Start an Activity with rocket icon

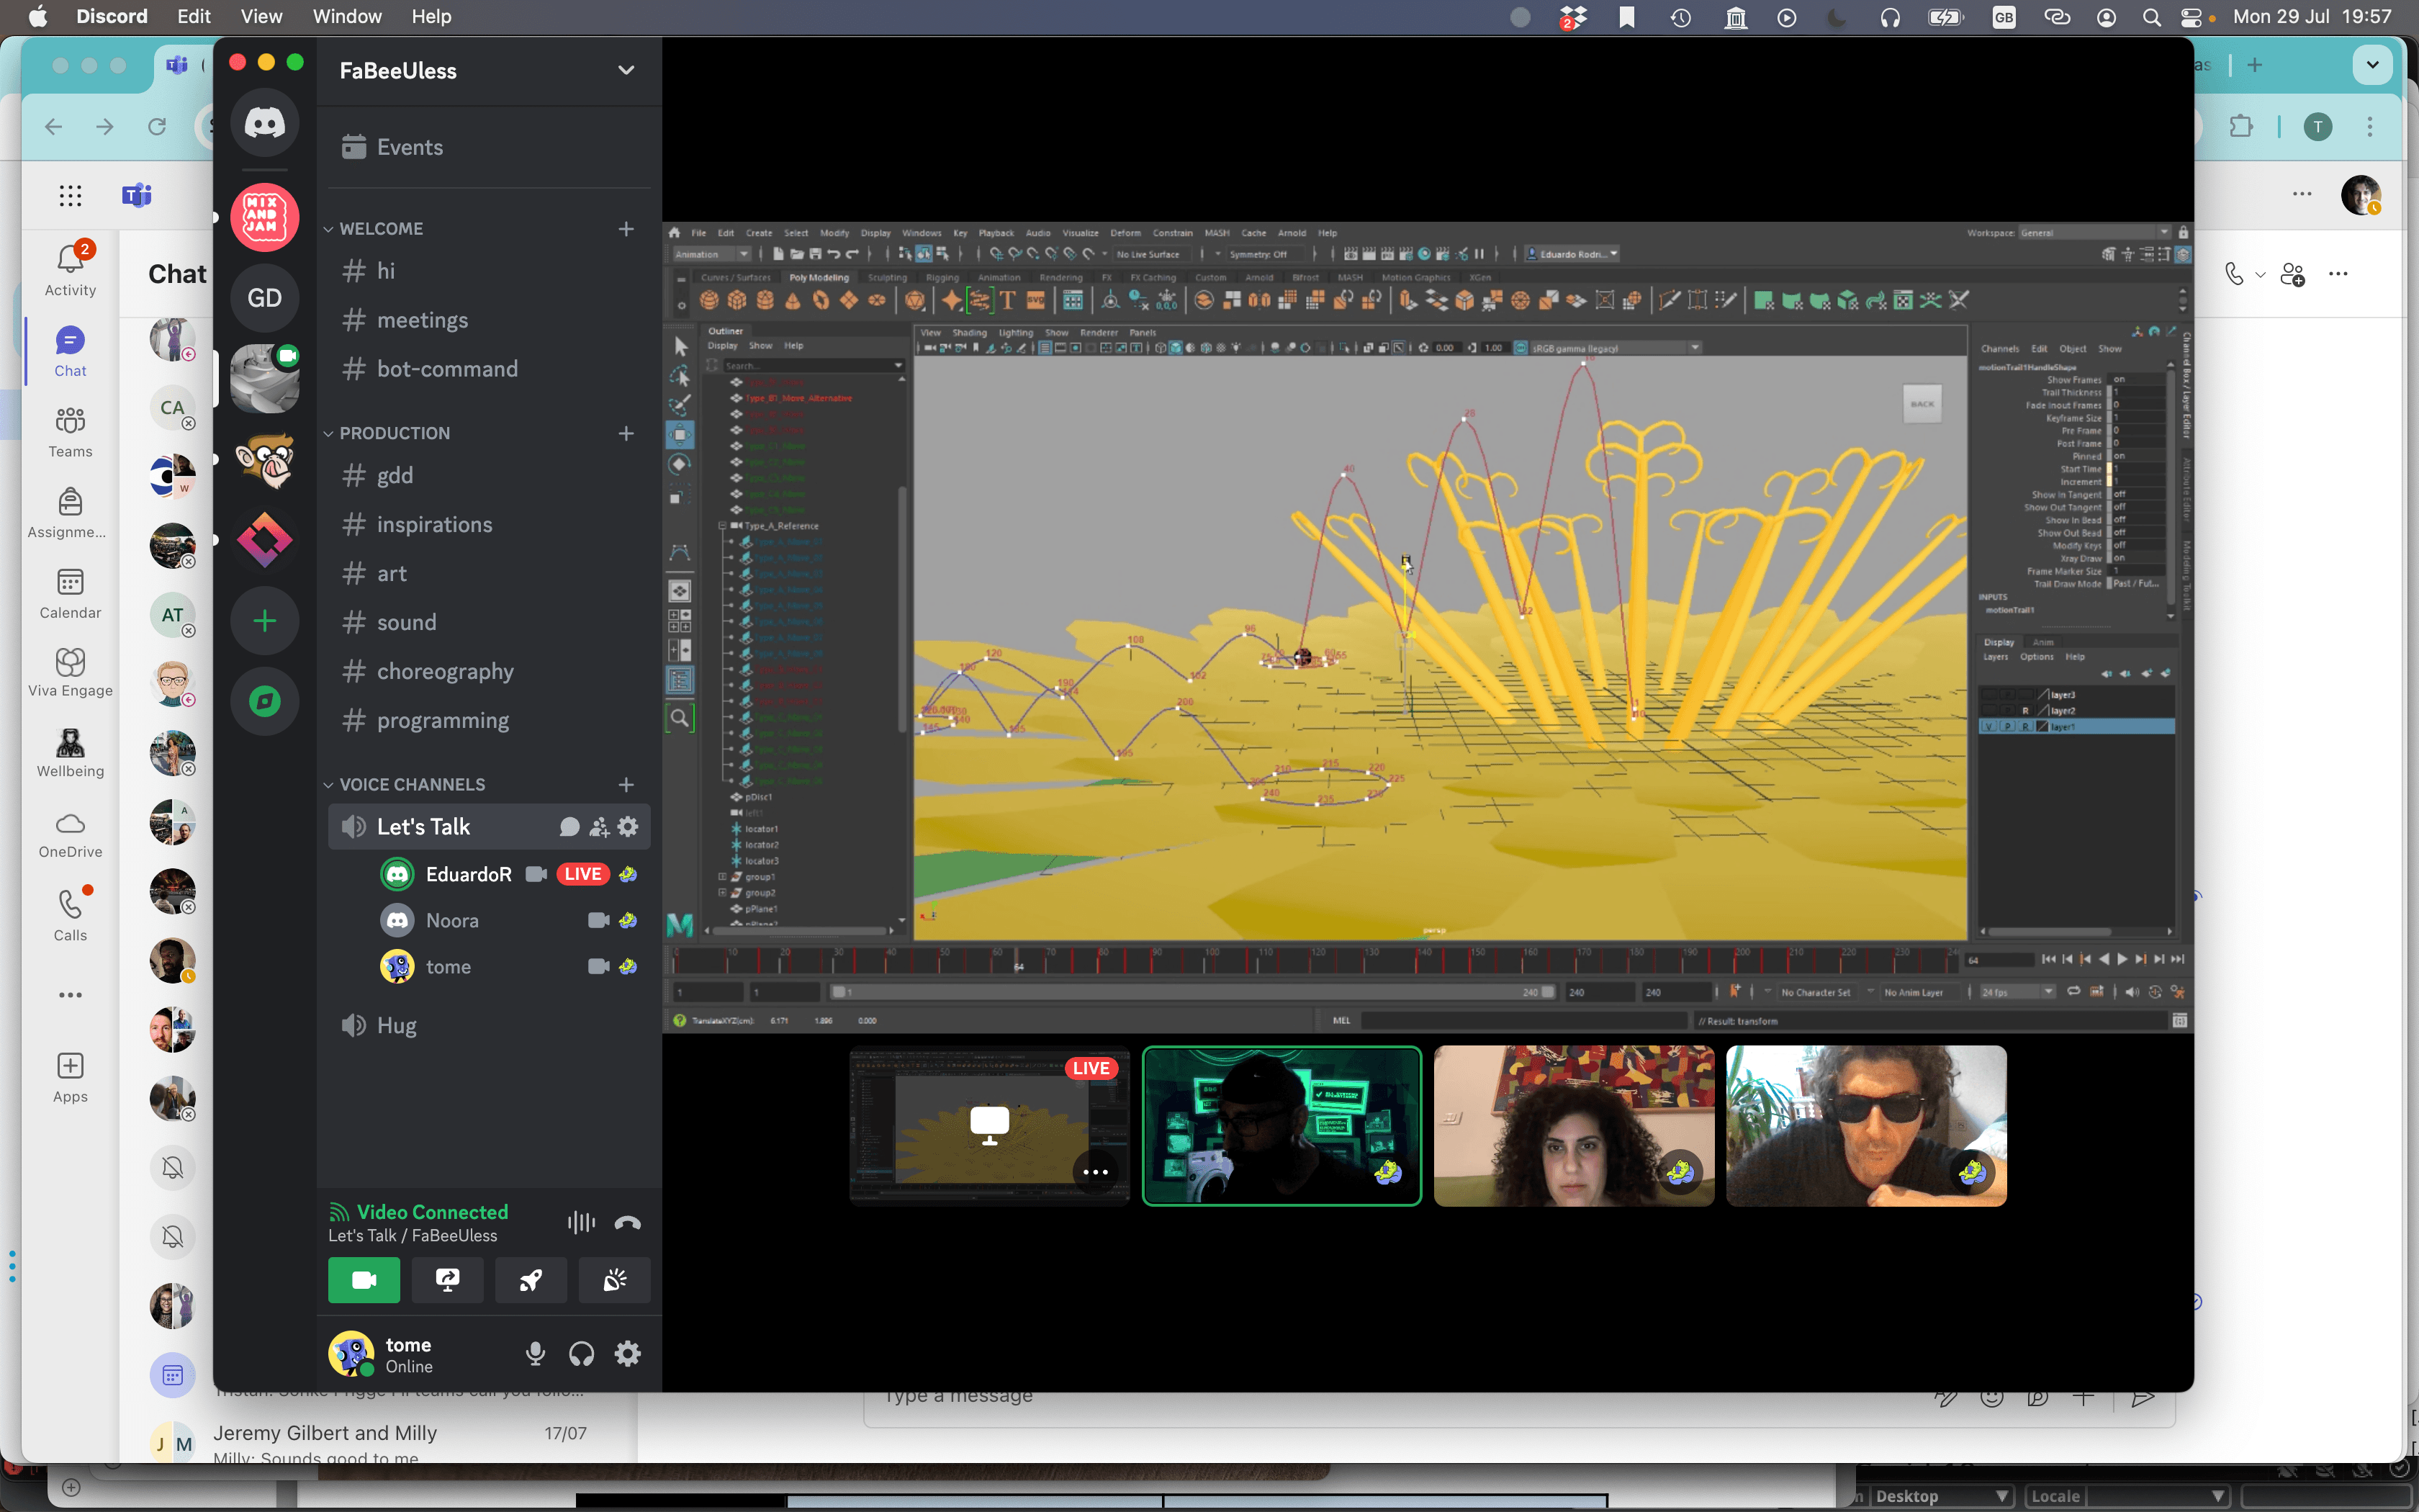(531, 1280)
